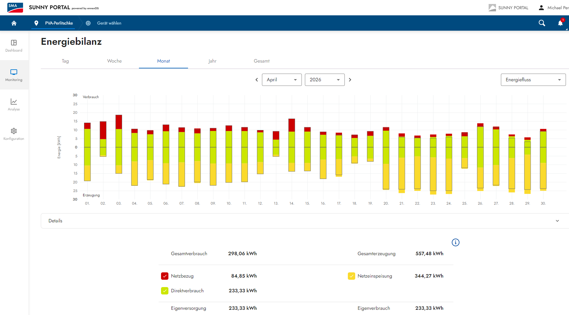Open the Konfiguration gear icon

point(14,131)
